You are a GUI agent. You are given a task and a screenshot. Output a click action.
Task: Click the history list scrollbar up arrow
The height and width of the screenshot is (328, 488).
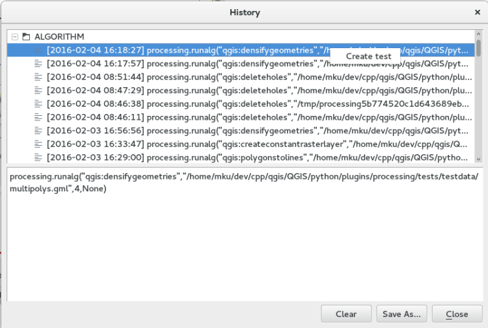478,34
